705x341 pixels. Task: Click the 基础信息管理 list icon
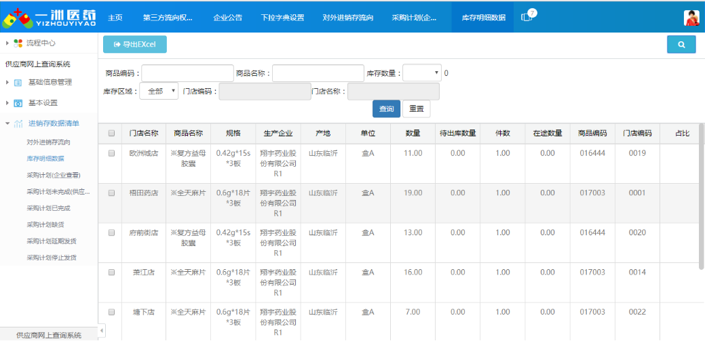[18, 83]
